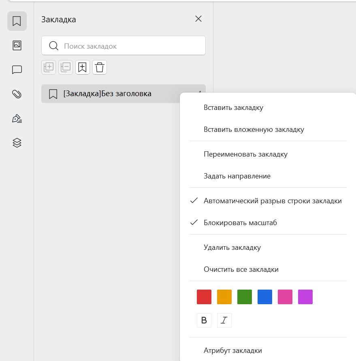The image size is (356, 361).
Task: Select the Bookmark sidebar icon
Action: point(17,21)
